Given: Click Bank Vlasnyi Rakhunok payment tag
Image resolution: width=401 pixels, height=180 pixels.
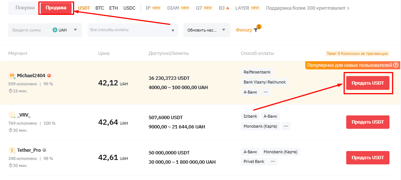Looking at the screenshot, I should (x=265, y=82).
